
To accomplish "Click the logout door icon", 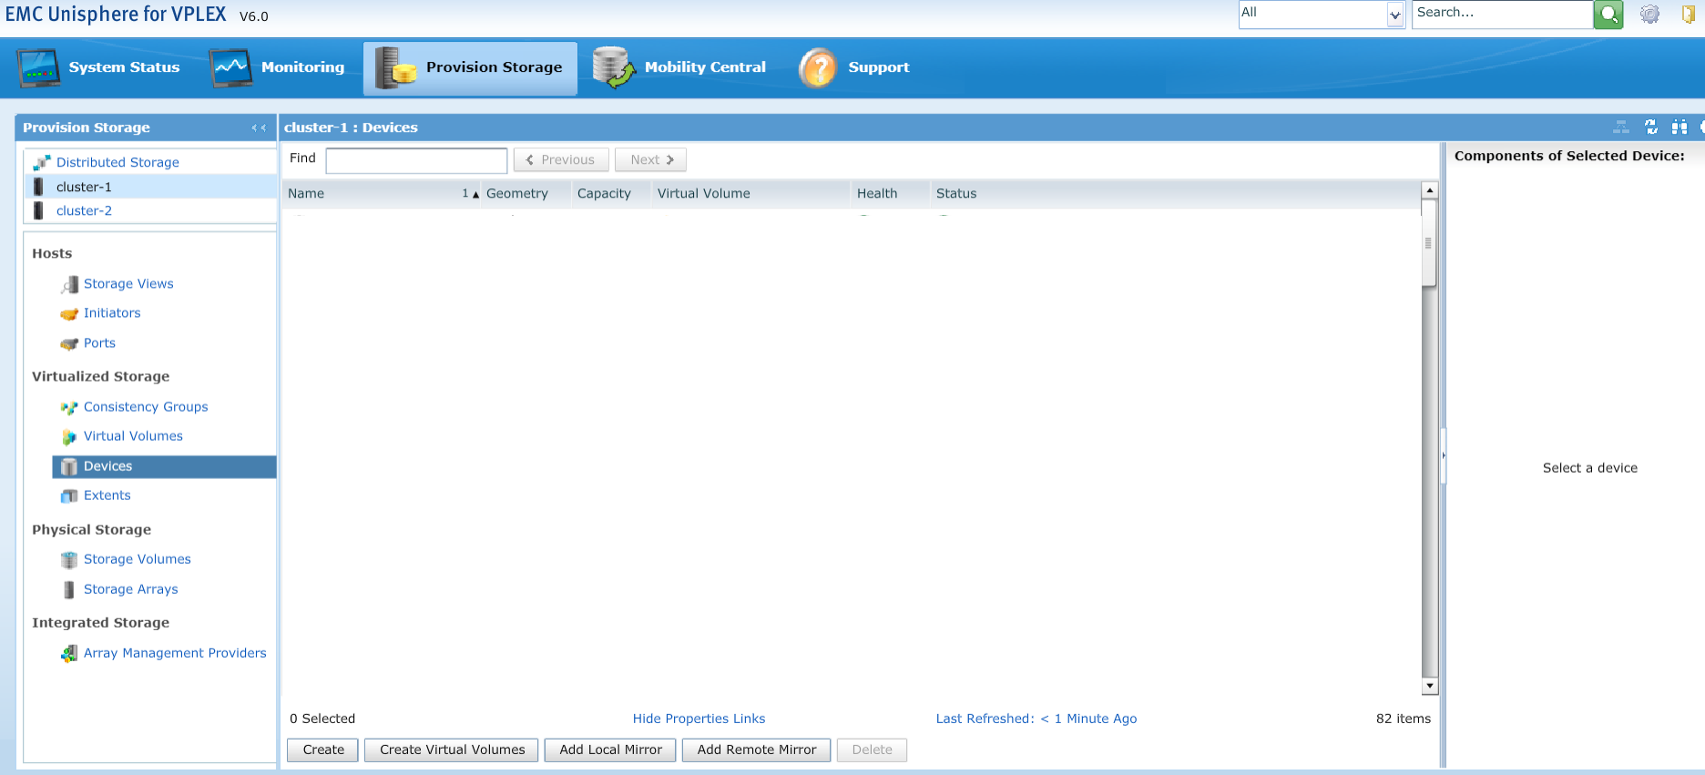I will coord(1688,14).
